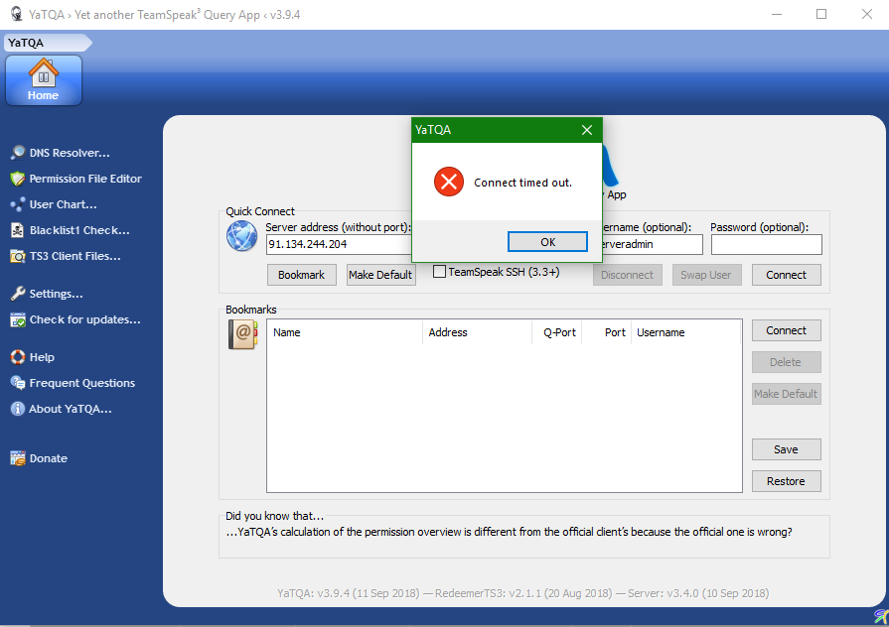
Task: Click the Bookmark button
Action: 302,275
